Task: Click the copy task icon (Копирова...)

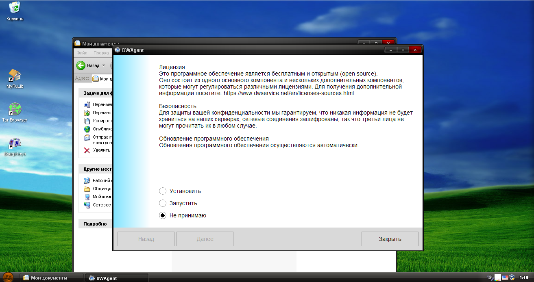Action: point(87,121)
